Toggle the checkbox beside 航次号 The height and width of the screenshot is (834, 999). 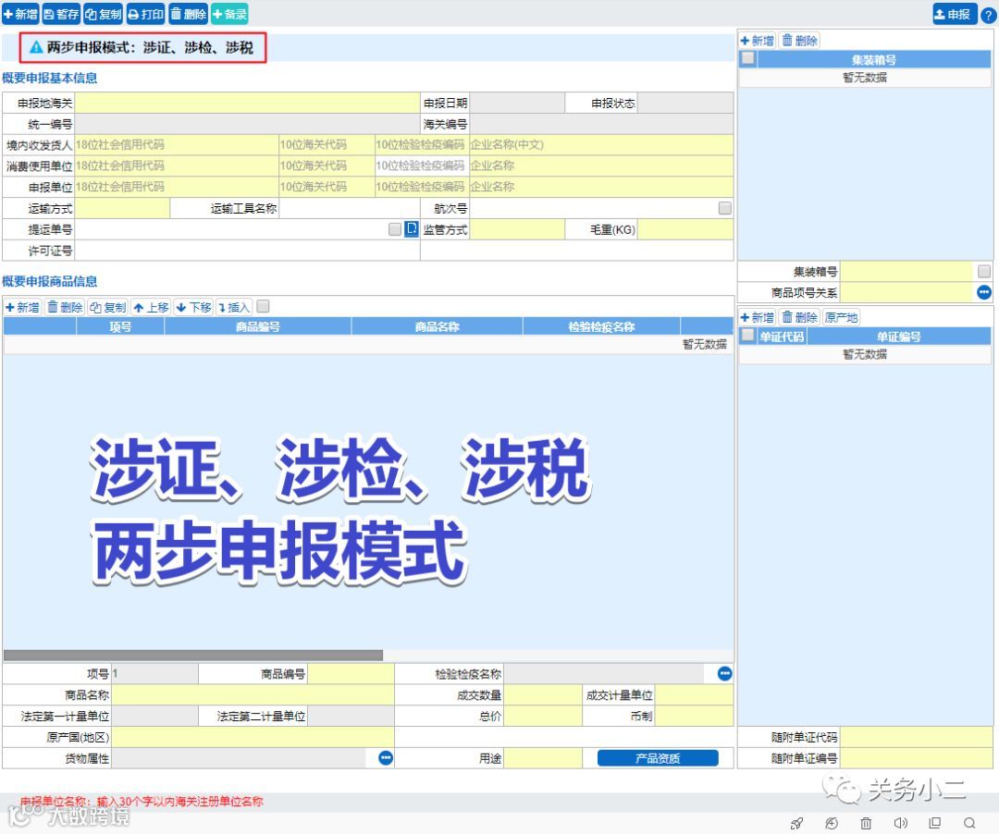click(x=724, y=208)
